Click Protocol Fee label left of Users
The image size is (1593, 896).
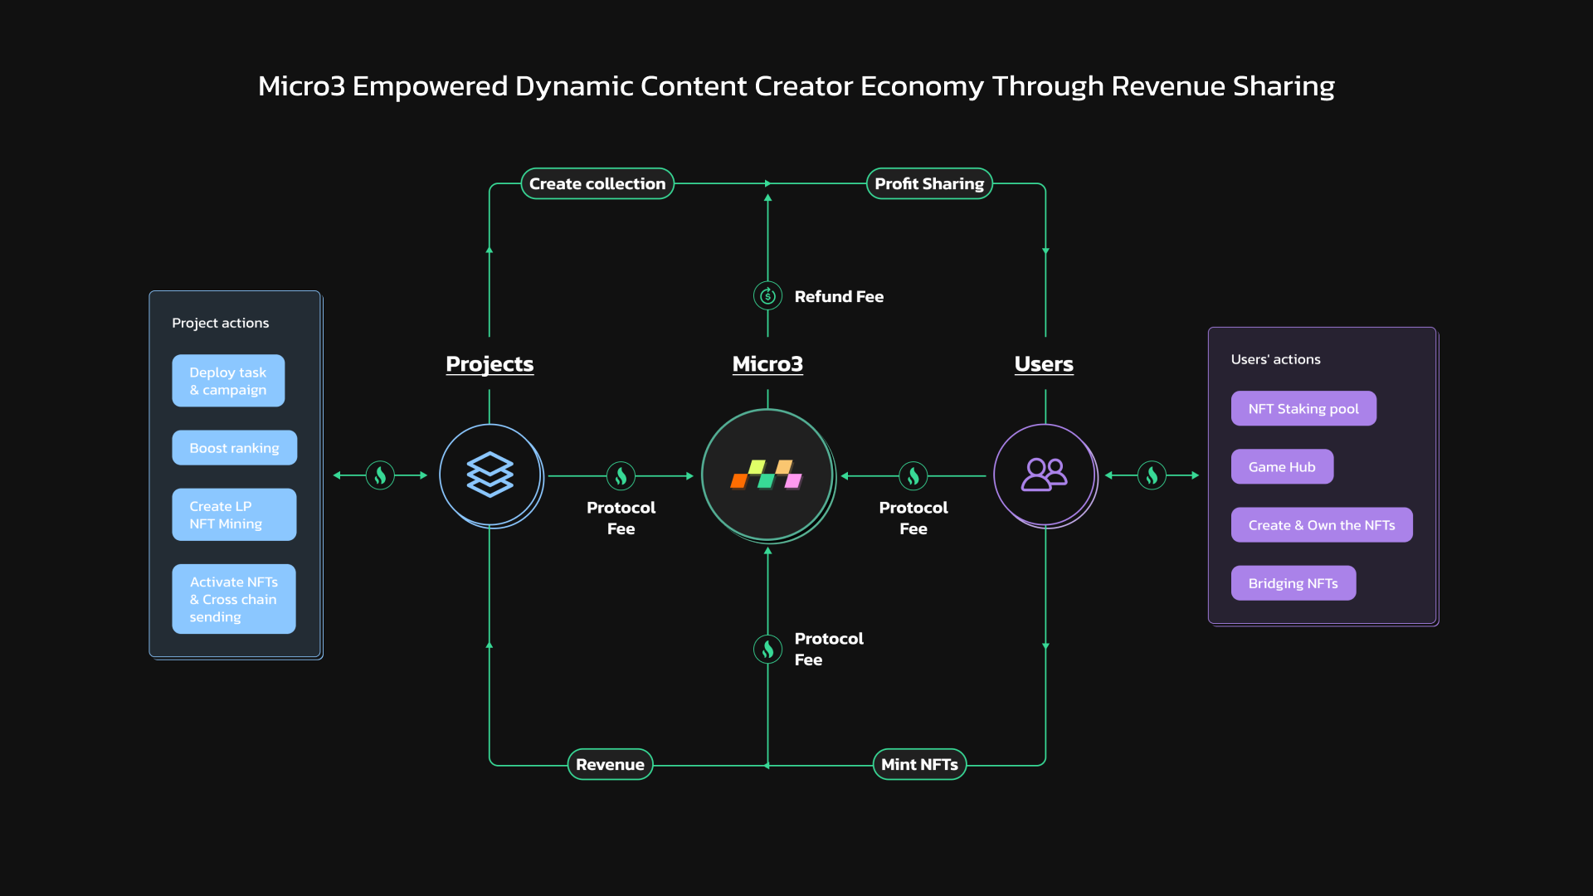click(913, 518)
